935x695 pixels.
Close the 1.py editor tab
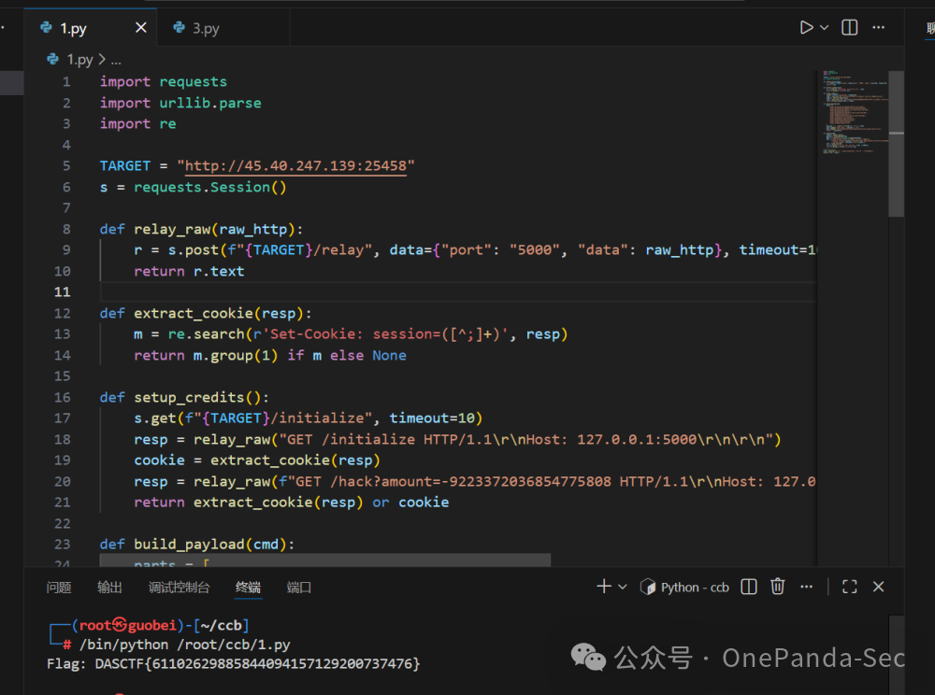pyautogui.click(x=141, y=27)
